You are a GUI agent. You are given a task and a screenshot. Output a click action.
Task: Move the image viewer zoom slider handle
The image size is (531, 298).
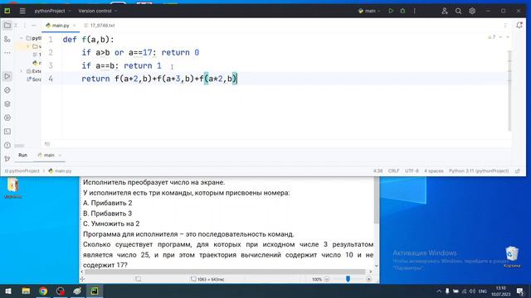(348, 279)
